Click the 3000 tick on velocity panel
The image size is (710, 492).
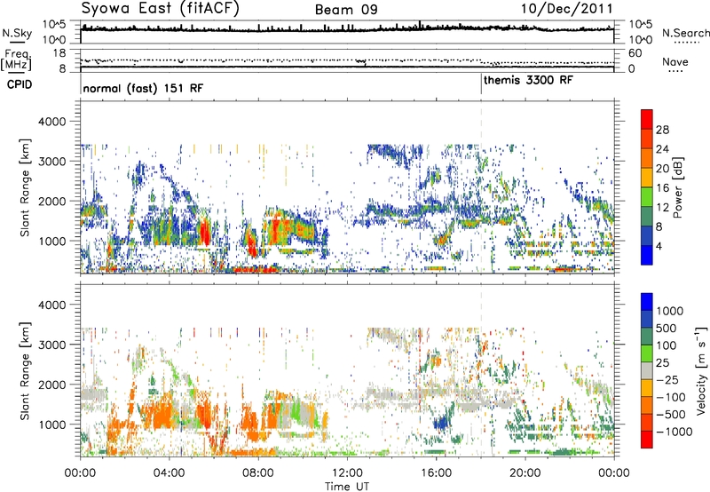(51, 345)
